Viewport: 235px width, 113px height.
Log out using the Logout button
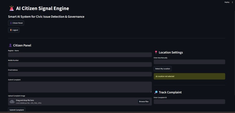click(14, 30)
